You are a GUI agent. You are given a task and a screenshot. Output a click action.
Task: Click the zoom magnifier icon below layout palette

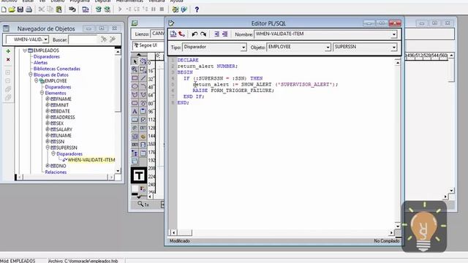pyautogui.click(x=140, y=204)
